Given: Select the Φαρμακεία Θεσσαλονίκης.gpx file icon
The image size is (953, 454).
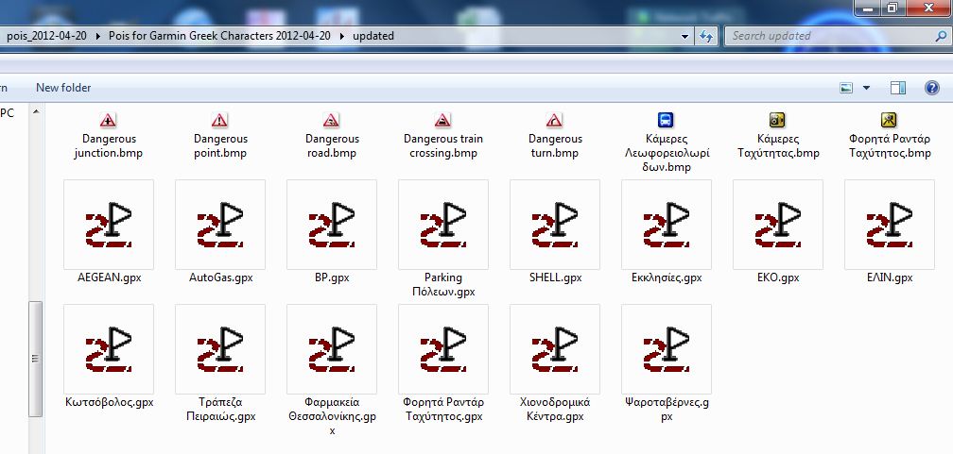Looking at the screenshot, I should tap(332, 349).
